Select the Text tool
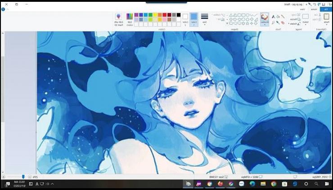Viewport: 333px width, 190px height. pyautogui.click(x=273, y=16)
